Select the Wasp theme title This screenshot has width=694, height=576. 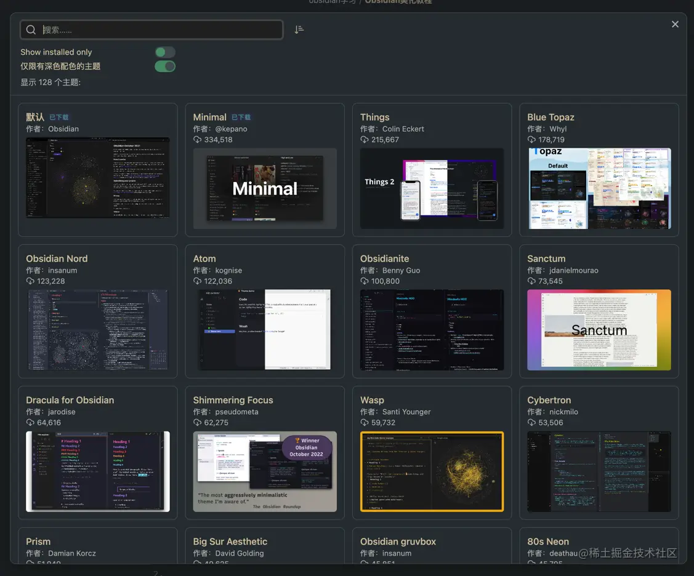[x=372, y=401]
